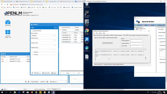Click the refresh icon in the Alerts toolbar
Image resolution: width=167 pixels, height=94 pixels.
[x=26, y=82]
